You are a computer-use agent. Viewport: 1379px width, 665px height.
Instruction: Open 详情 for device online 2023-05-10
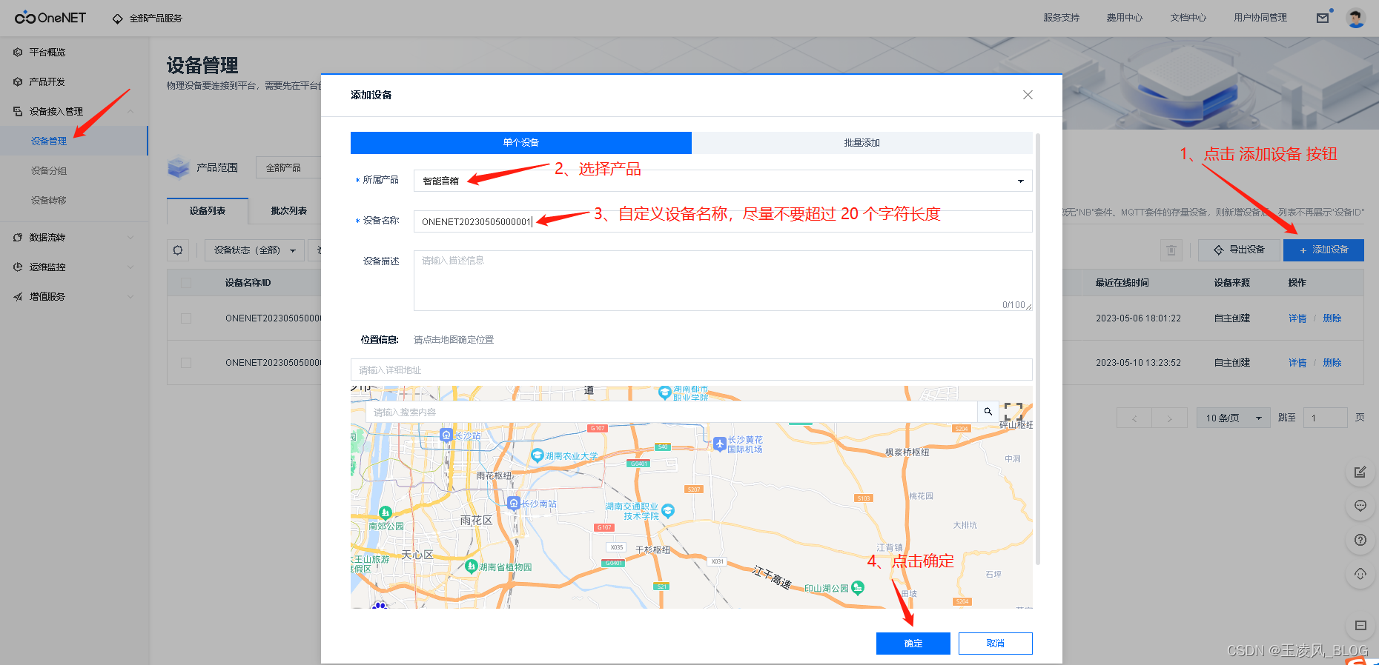click(1297, 363)
